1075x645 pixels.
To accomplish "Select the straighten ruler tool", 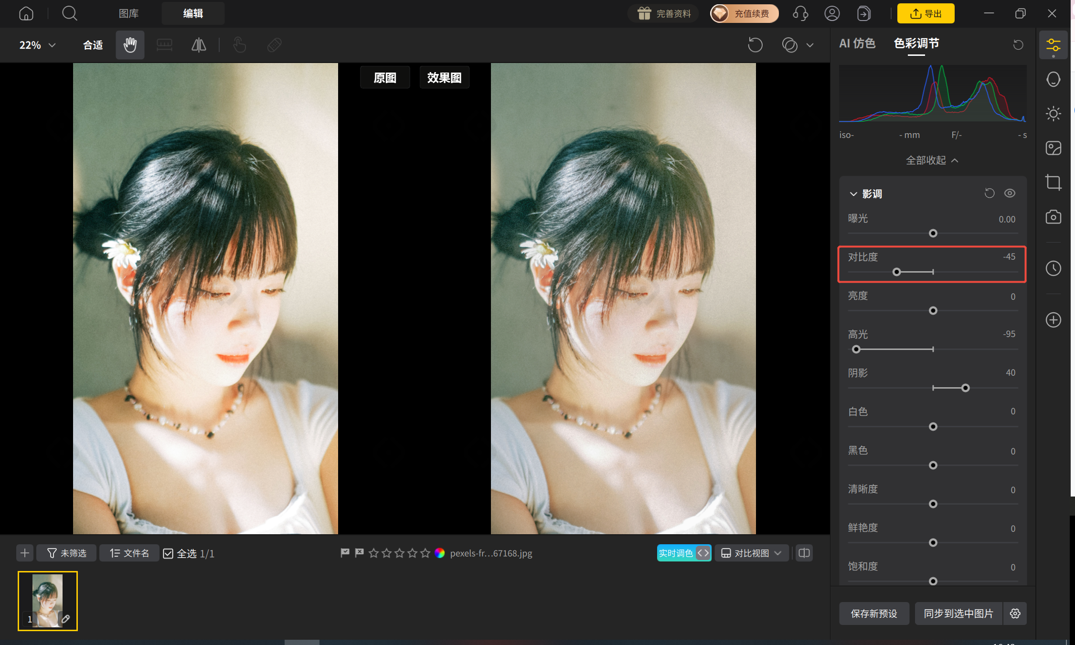I will pyautogui.click(x=164, y=45).
